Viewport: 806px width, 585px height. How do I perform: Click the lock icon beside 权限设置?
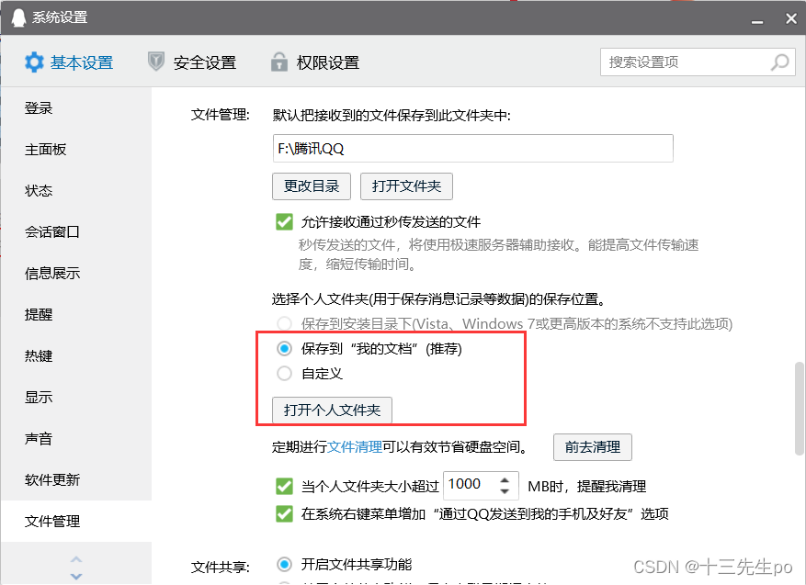(278, 62)
